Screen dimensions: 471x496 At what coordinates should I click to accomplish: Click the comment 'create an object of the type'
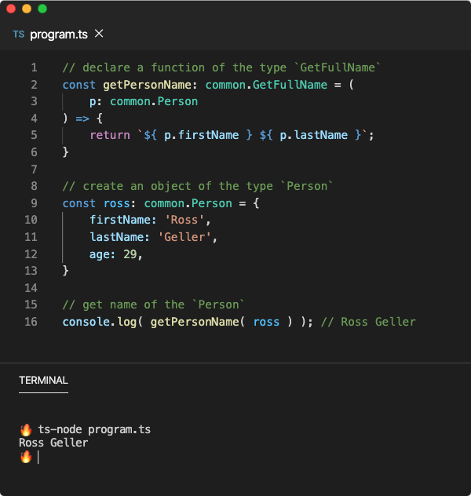click(177, 186)
